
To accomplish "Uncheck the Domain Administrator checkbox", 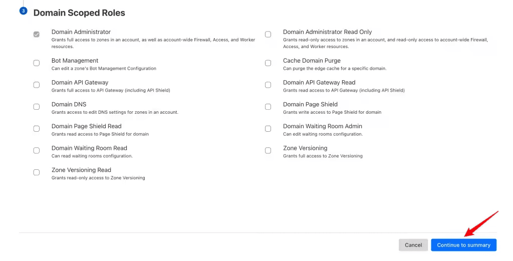I will click(x=37, y=35).
